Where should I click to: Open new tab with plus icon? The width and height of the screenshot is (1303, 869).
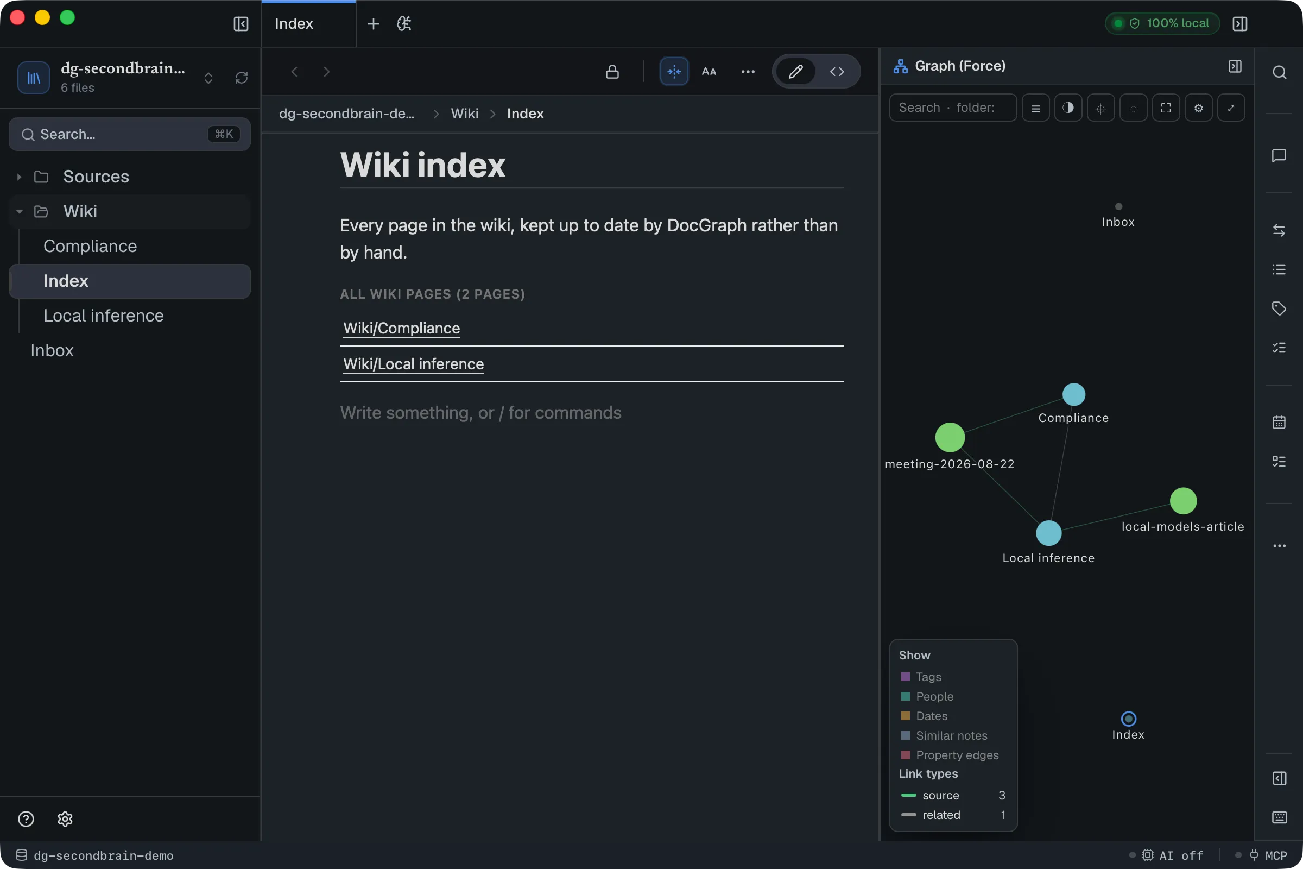(x=374, y=24)
